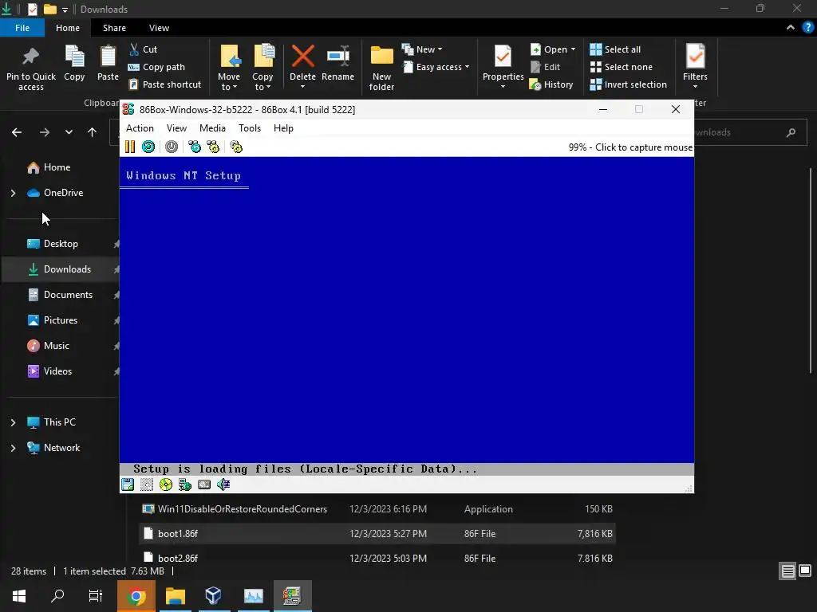The width and height of the screenshot is (817, 612).
Task: Open 86Box Tools menu
Action: tap(250, 128)
